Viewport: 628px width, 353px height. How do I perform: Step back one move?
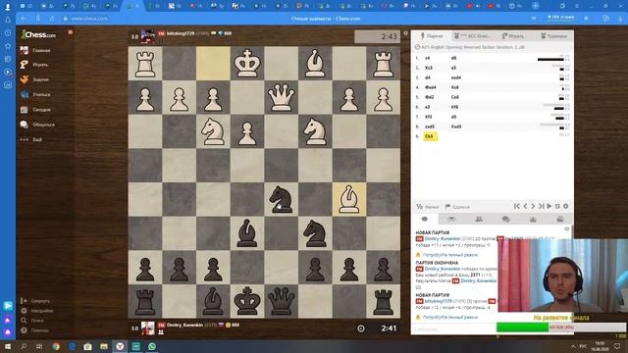pos(525,206)
